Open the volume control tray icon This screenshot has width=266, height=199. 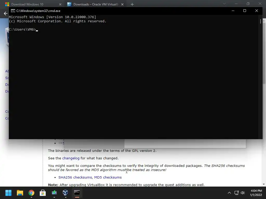click(243, 193)
